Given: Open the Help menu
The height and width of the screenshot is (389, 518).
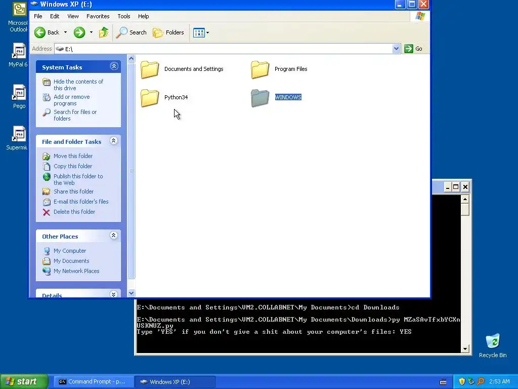Looking at the screenshot, I should [x=143, y=16].
